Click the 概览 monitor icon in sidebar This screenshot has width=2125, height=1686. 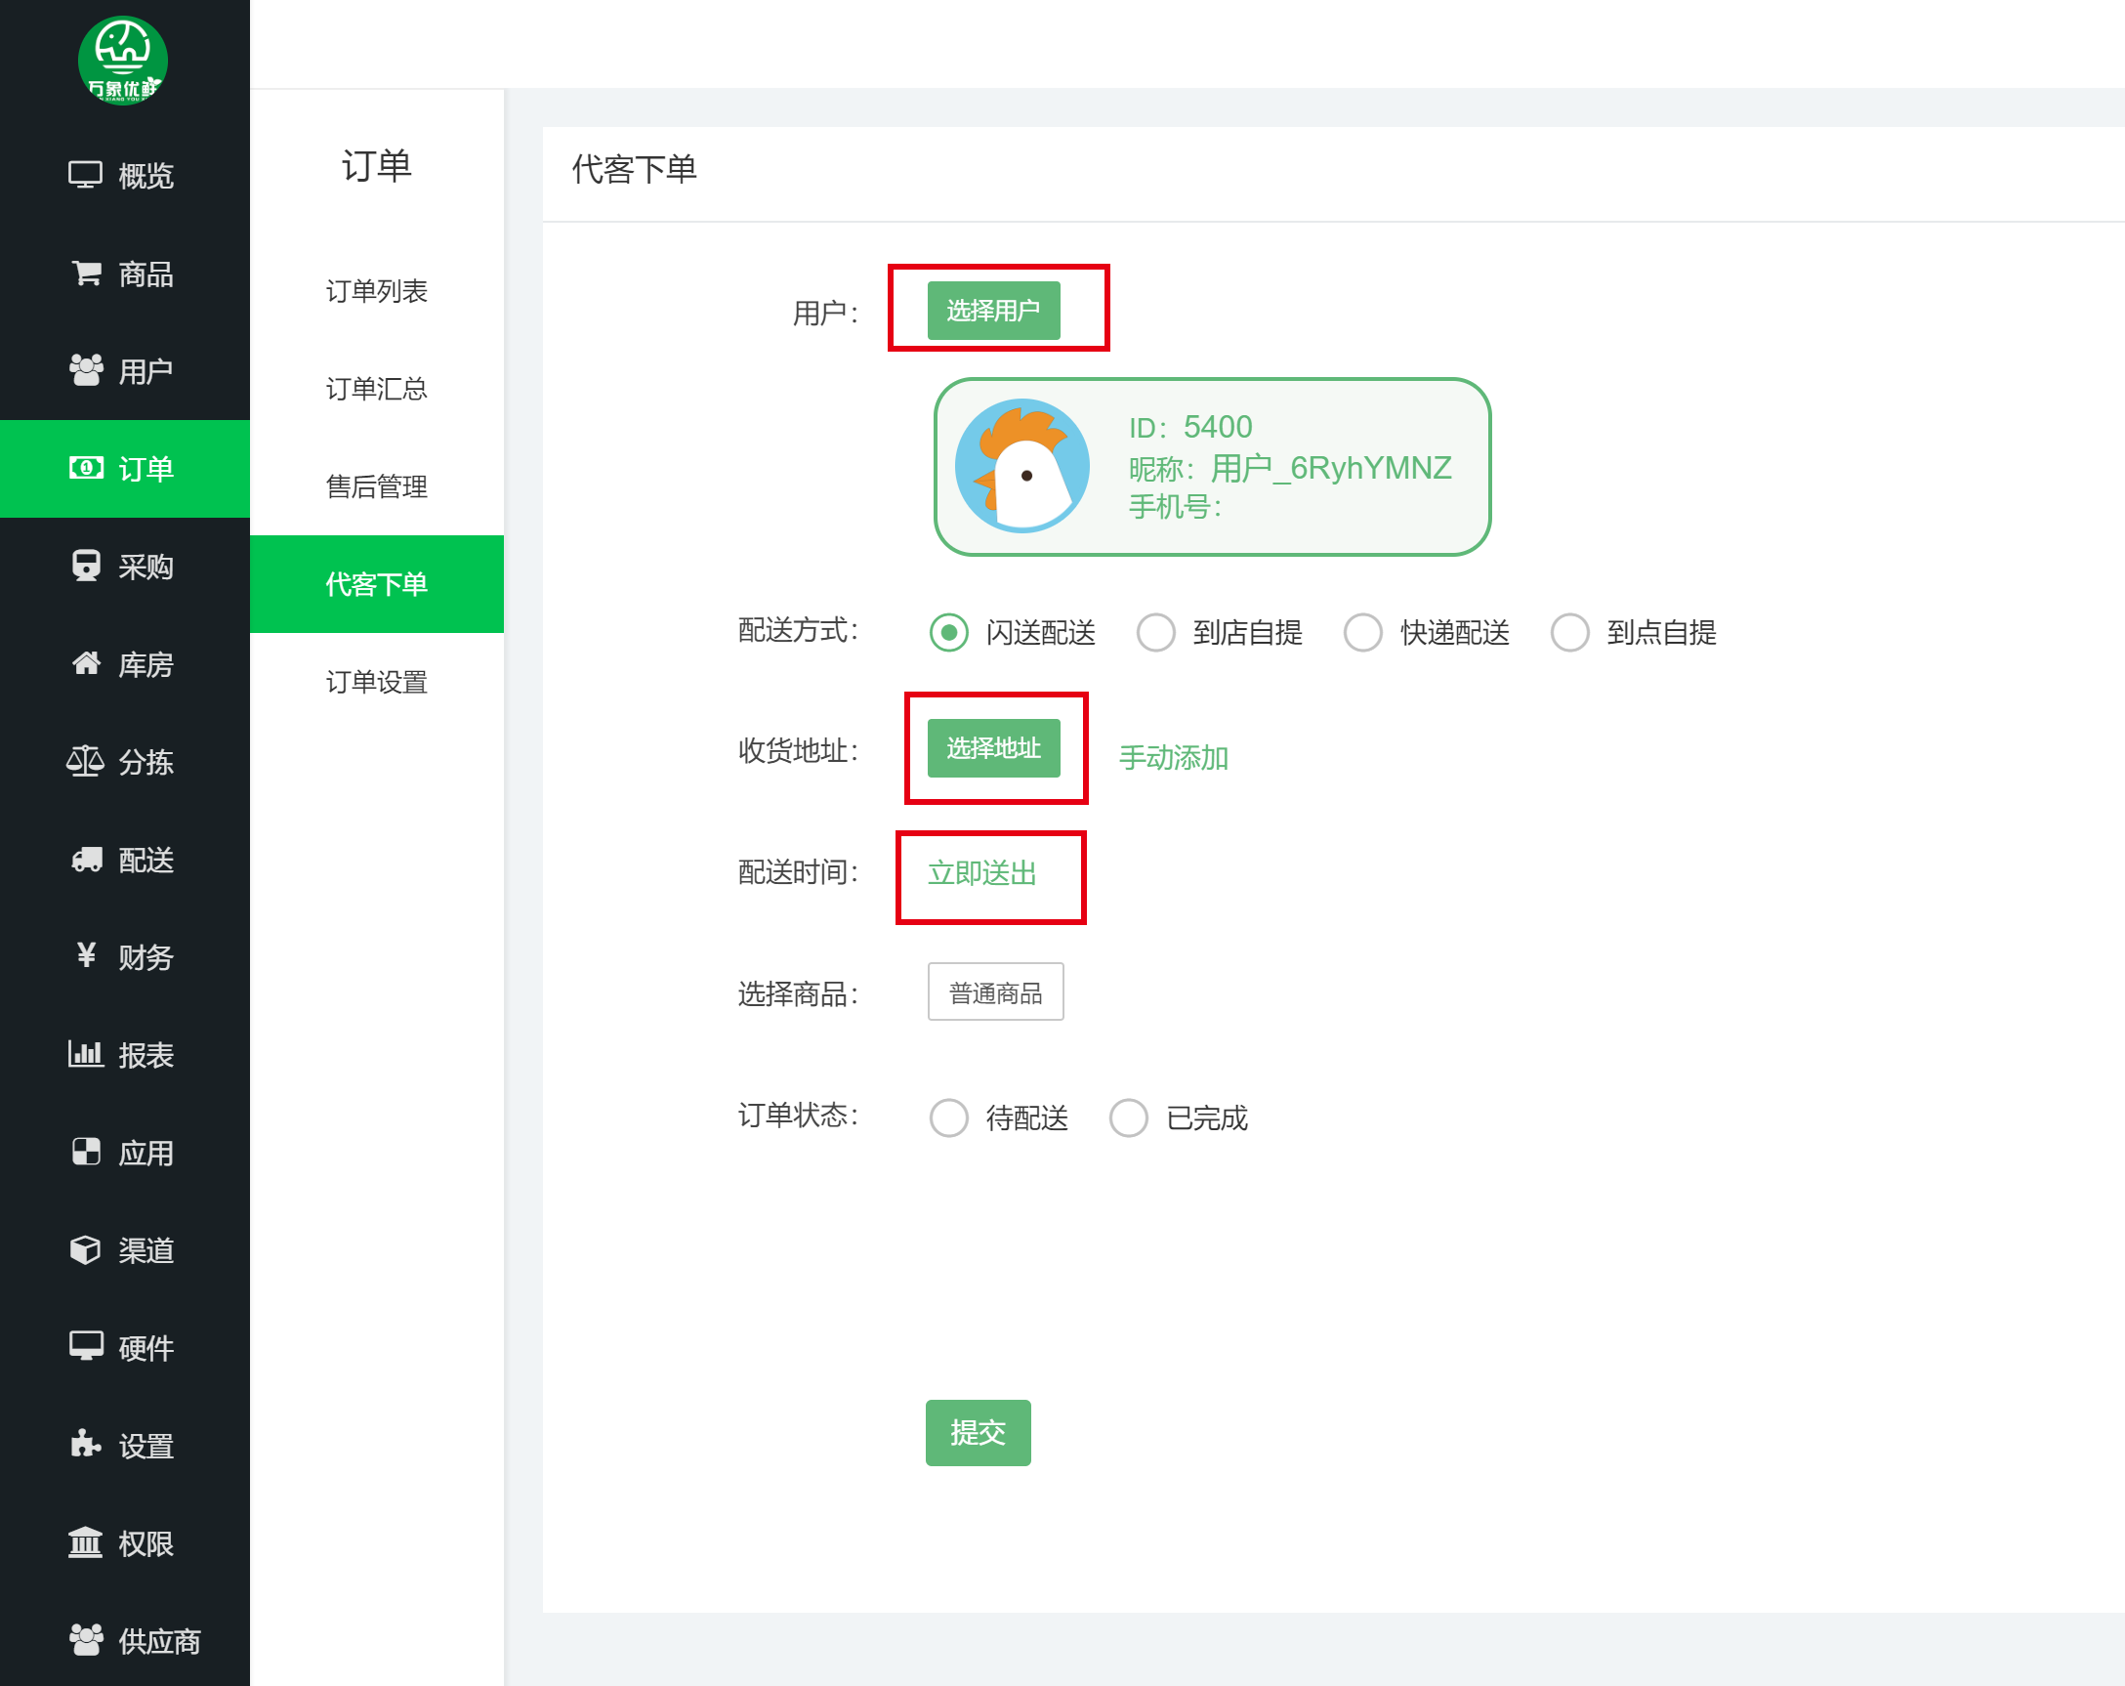pyautogui.click(x=85, y=176)
